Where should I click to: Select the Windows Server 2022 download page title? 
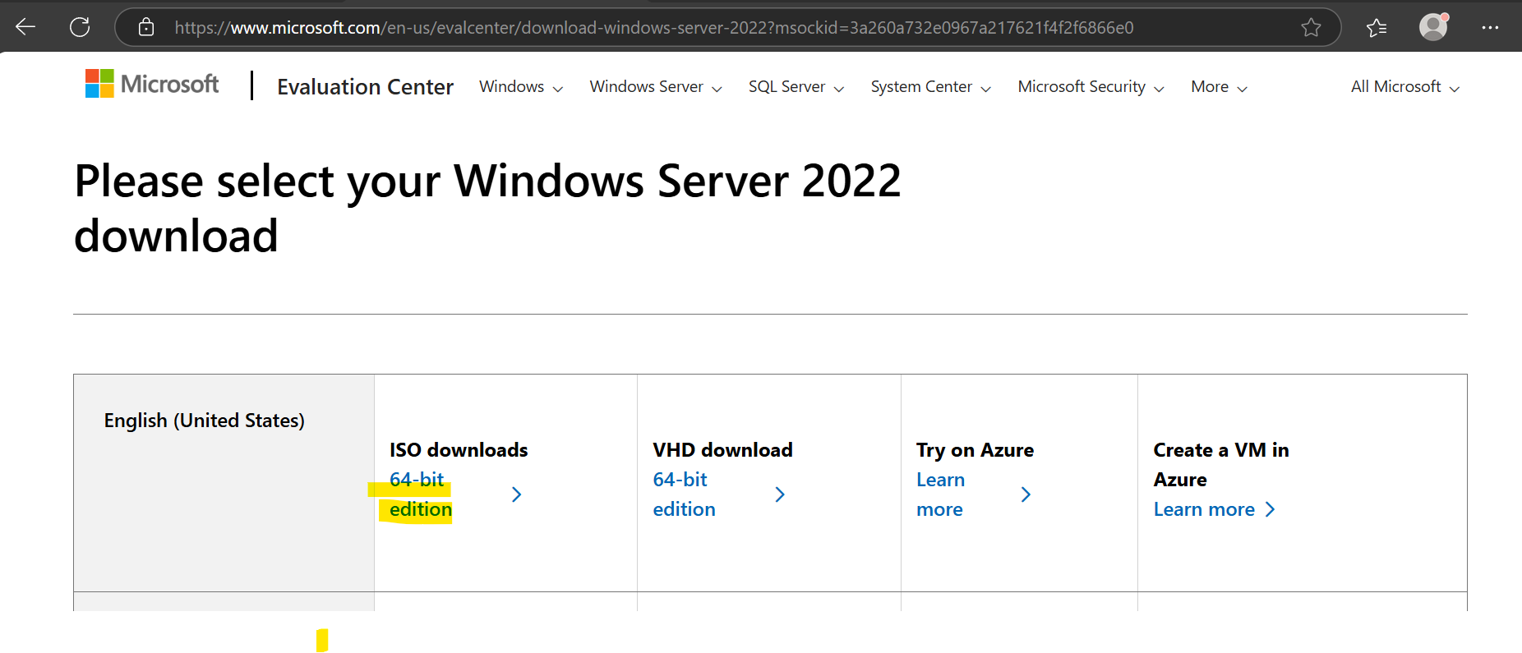coord(487,208)
